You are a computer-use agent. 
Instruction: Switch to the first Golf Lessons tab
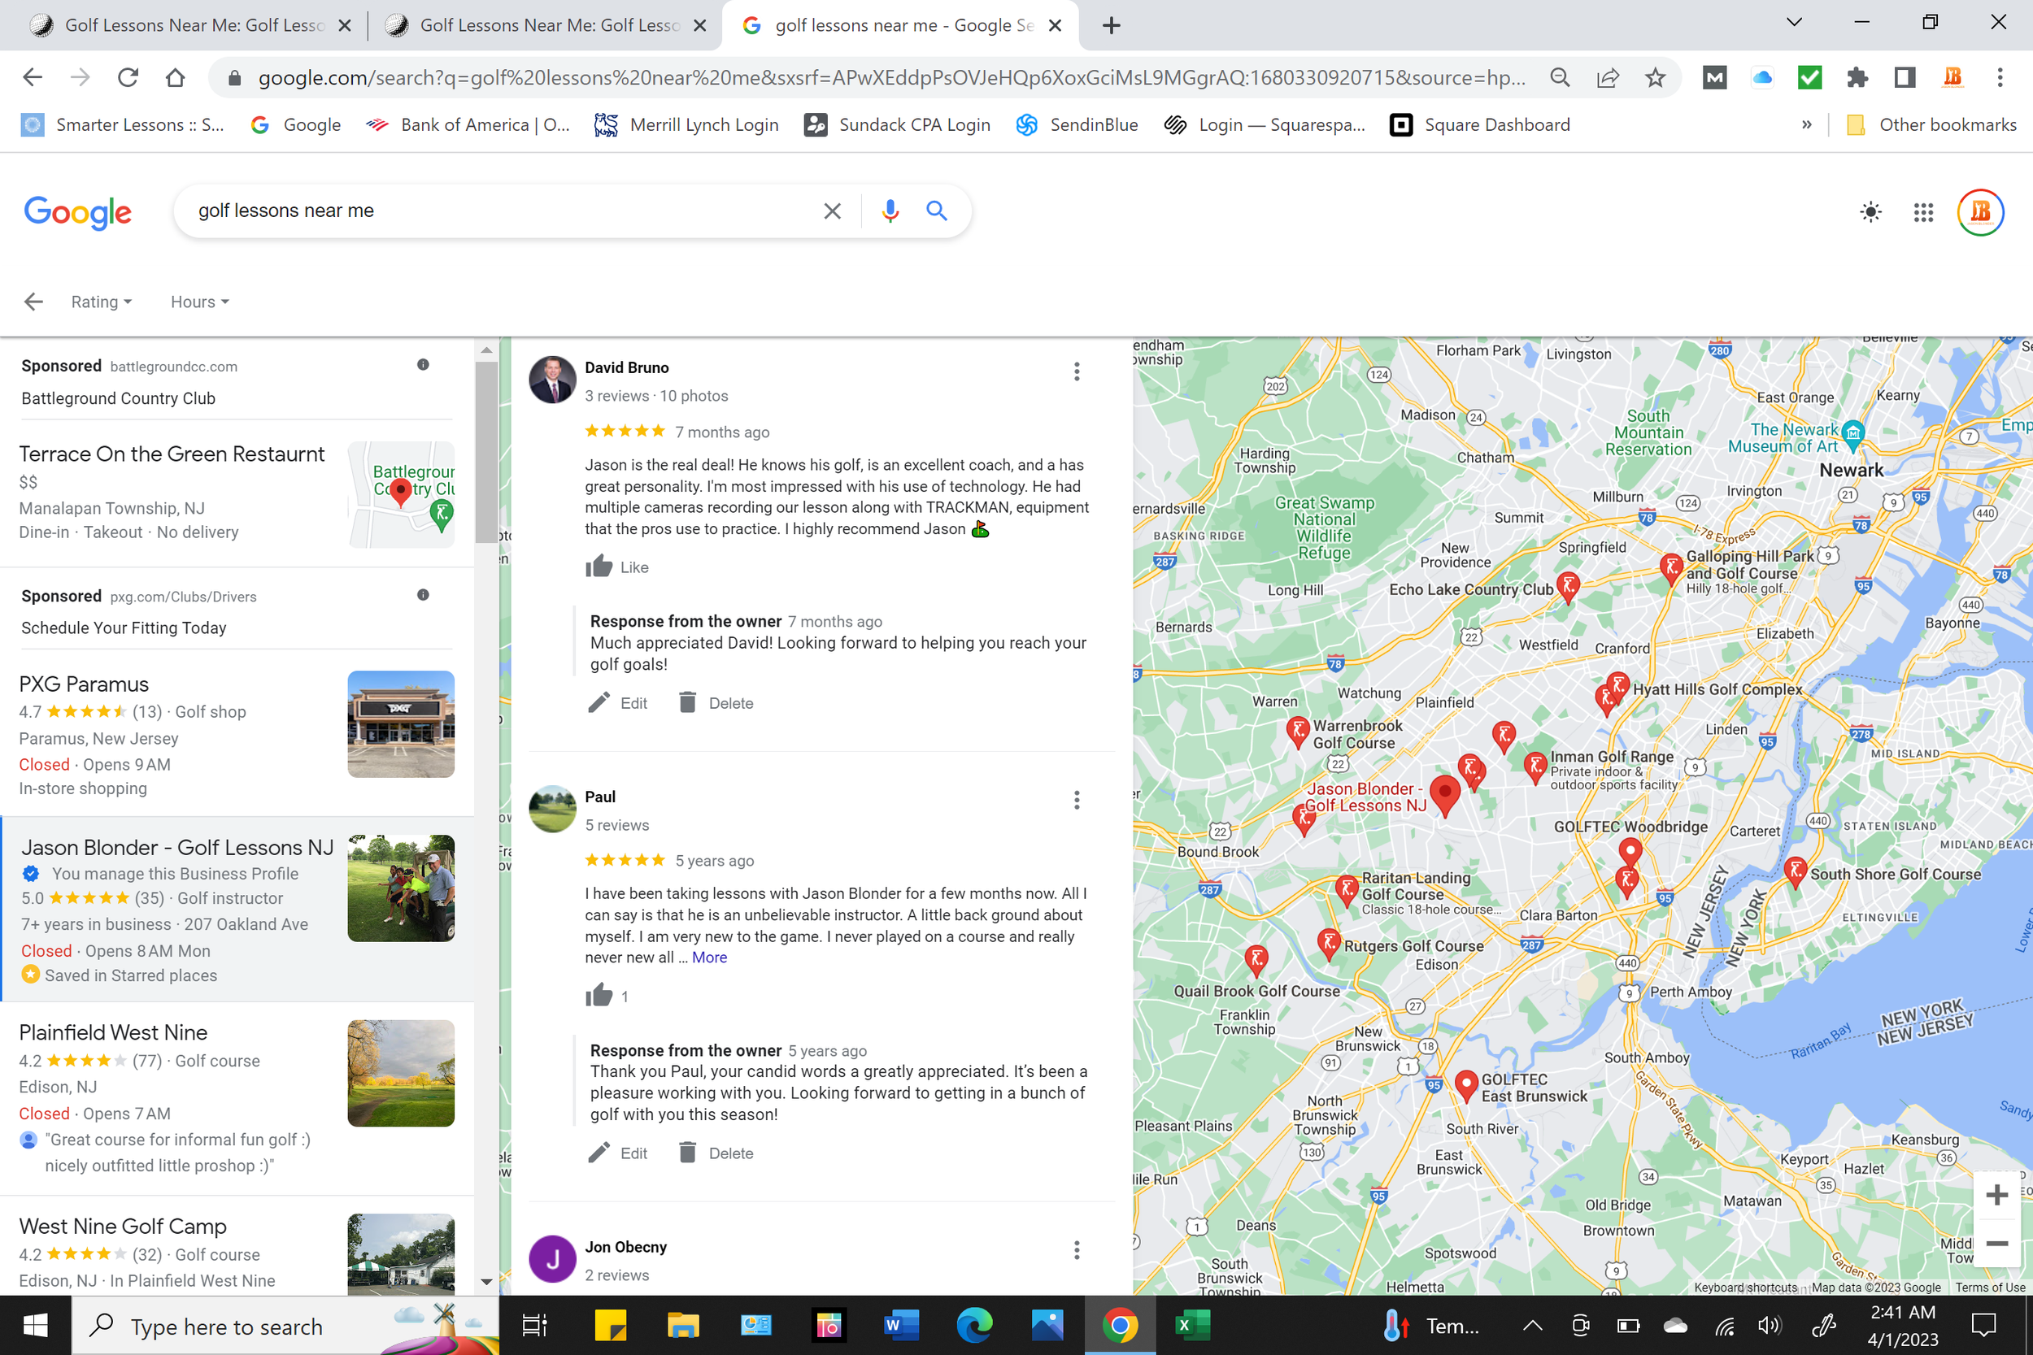click(x=181, y=25)
